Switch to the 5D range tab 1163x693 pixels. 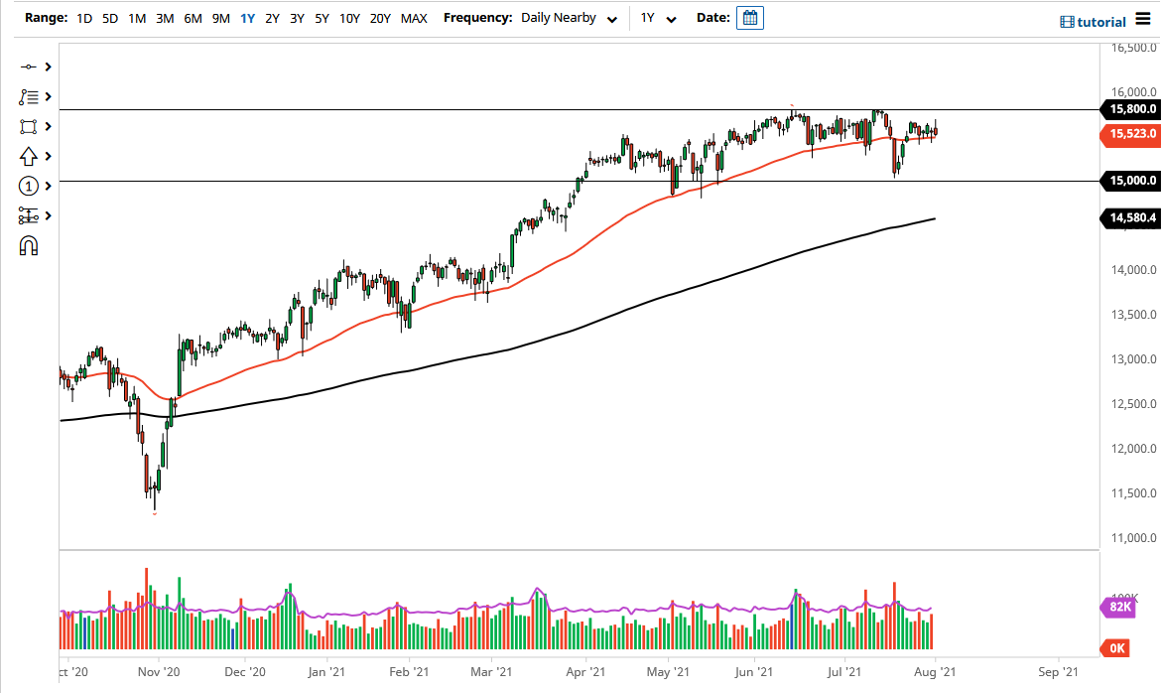(110, 18)
